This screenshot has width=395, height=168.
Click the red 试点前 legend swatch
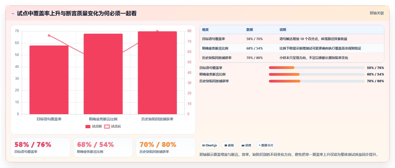pyautogui.click(x=88, y=126)
